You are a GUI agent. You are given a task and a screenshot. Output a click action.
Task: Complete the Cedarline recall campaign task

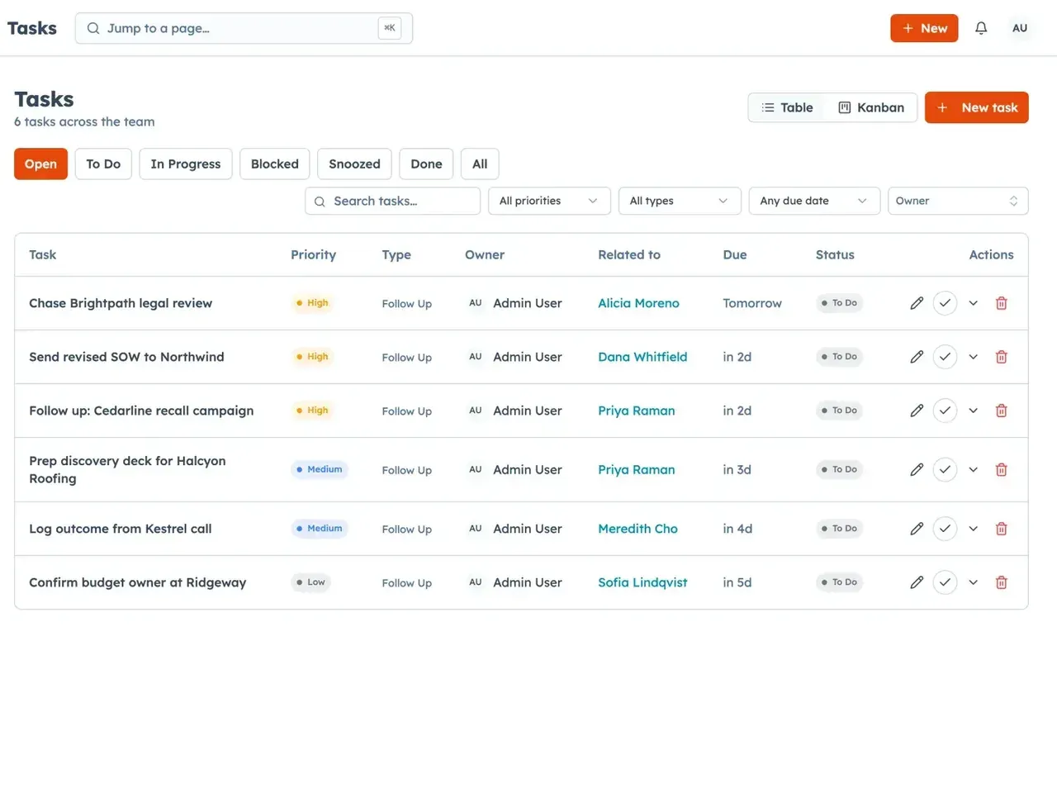click(x=945, y=411)
